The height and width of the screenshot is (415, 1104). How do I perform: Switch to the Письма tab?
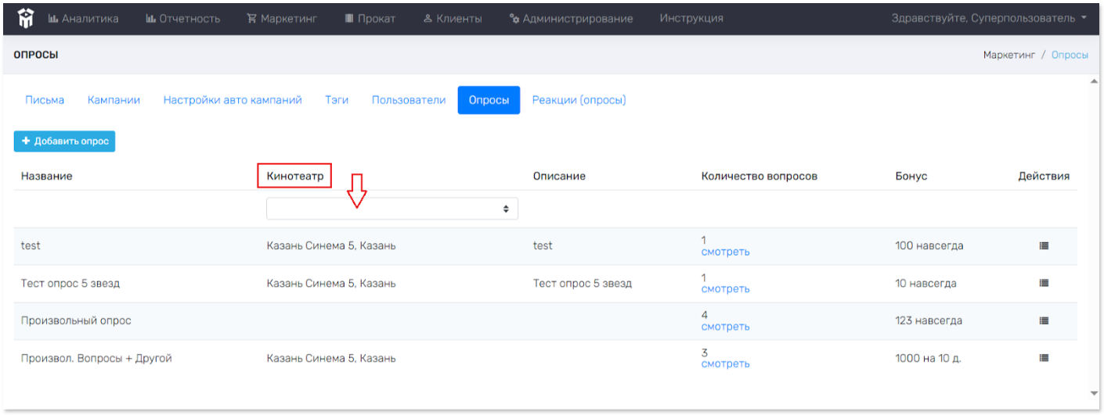(45, 100)
